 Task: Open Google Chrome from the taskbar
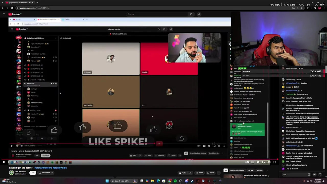point(169,181)
